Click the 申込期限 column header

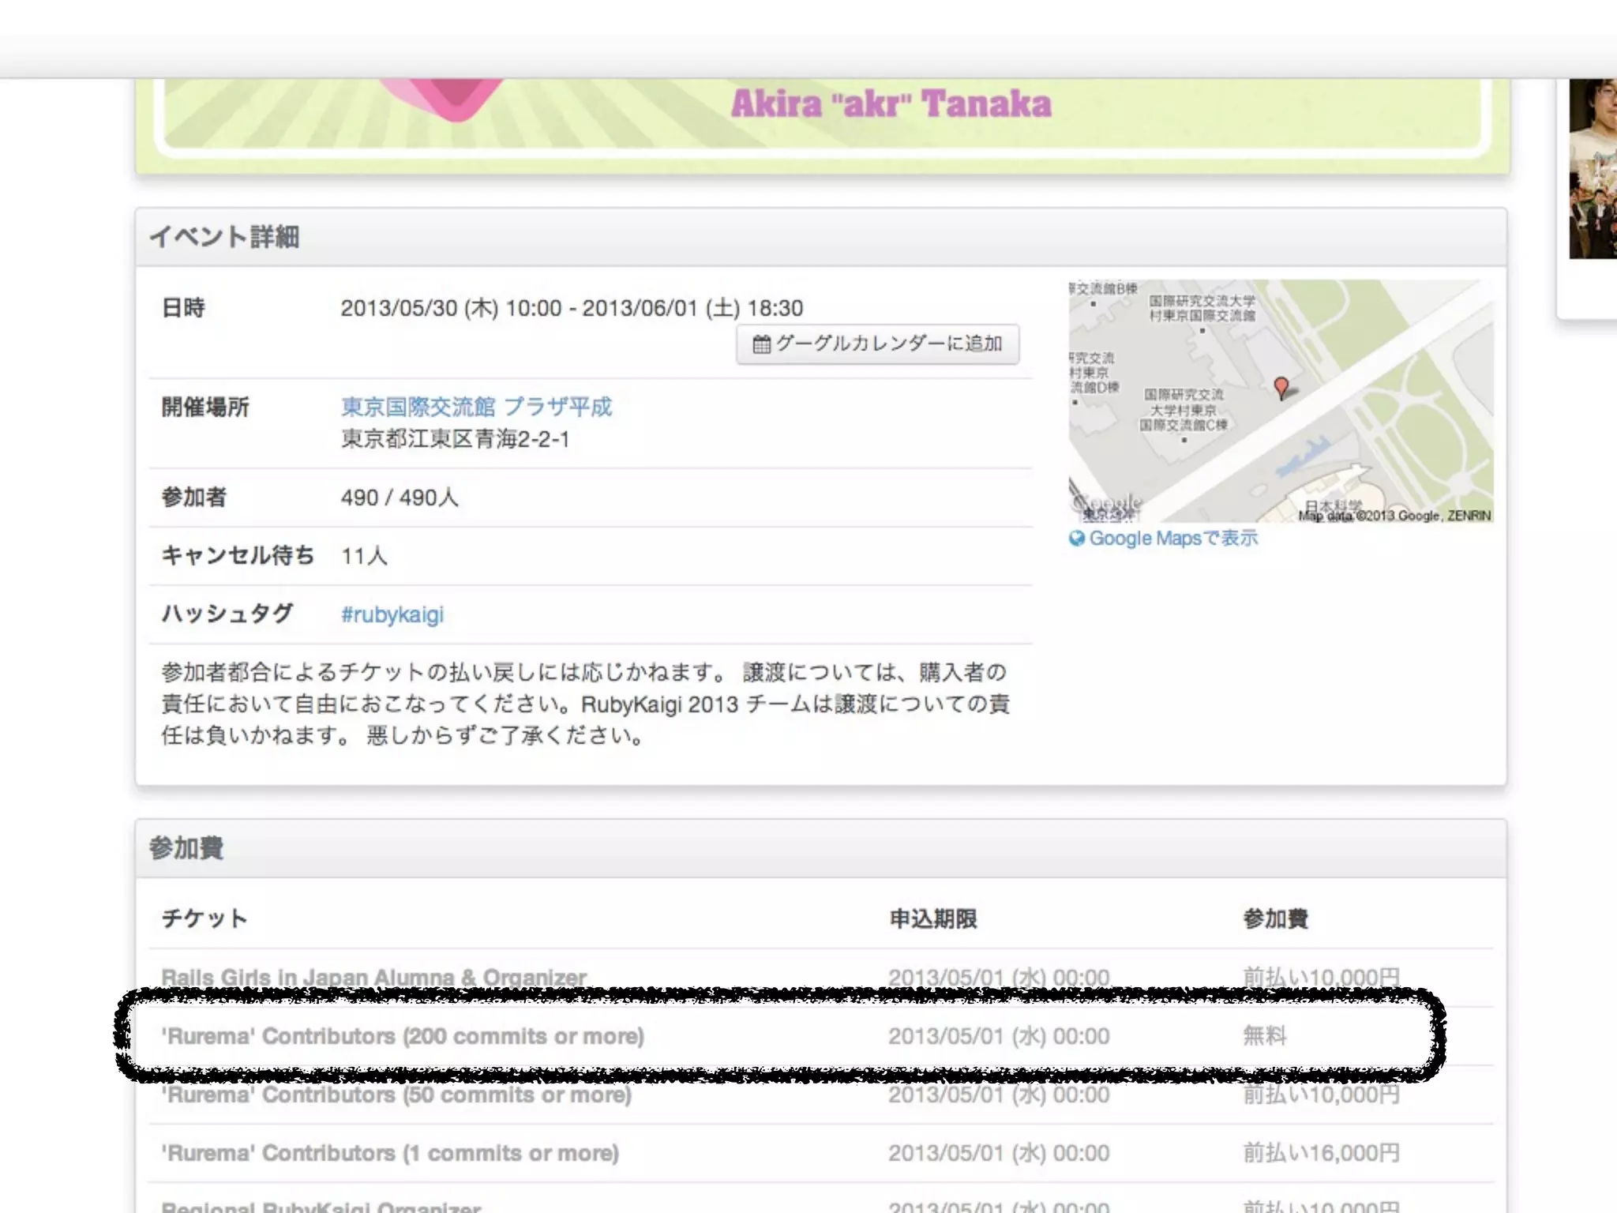[933, 918]
